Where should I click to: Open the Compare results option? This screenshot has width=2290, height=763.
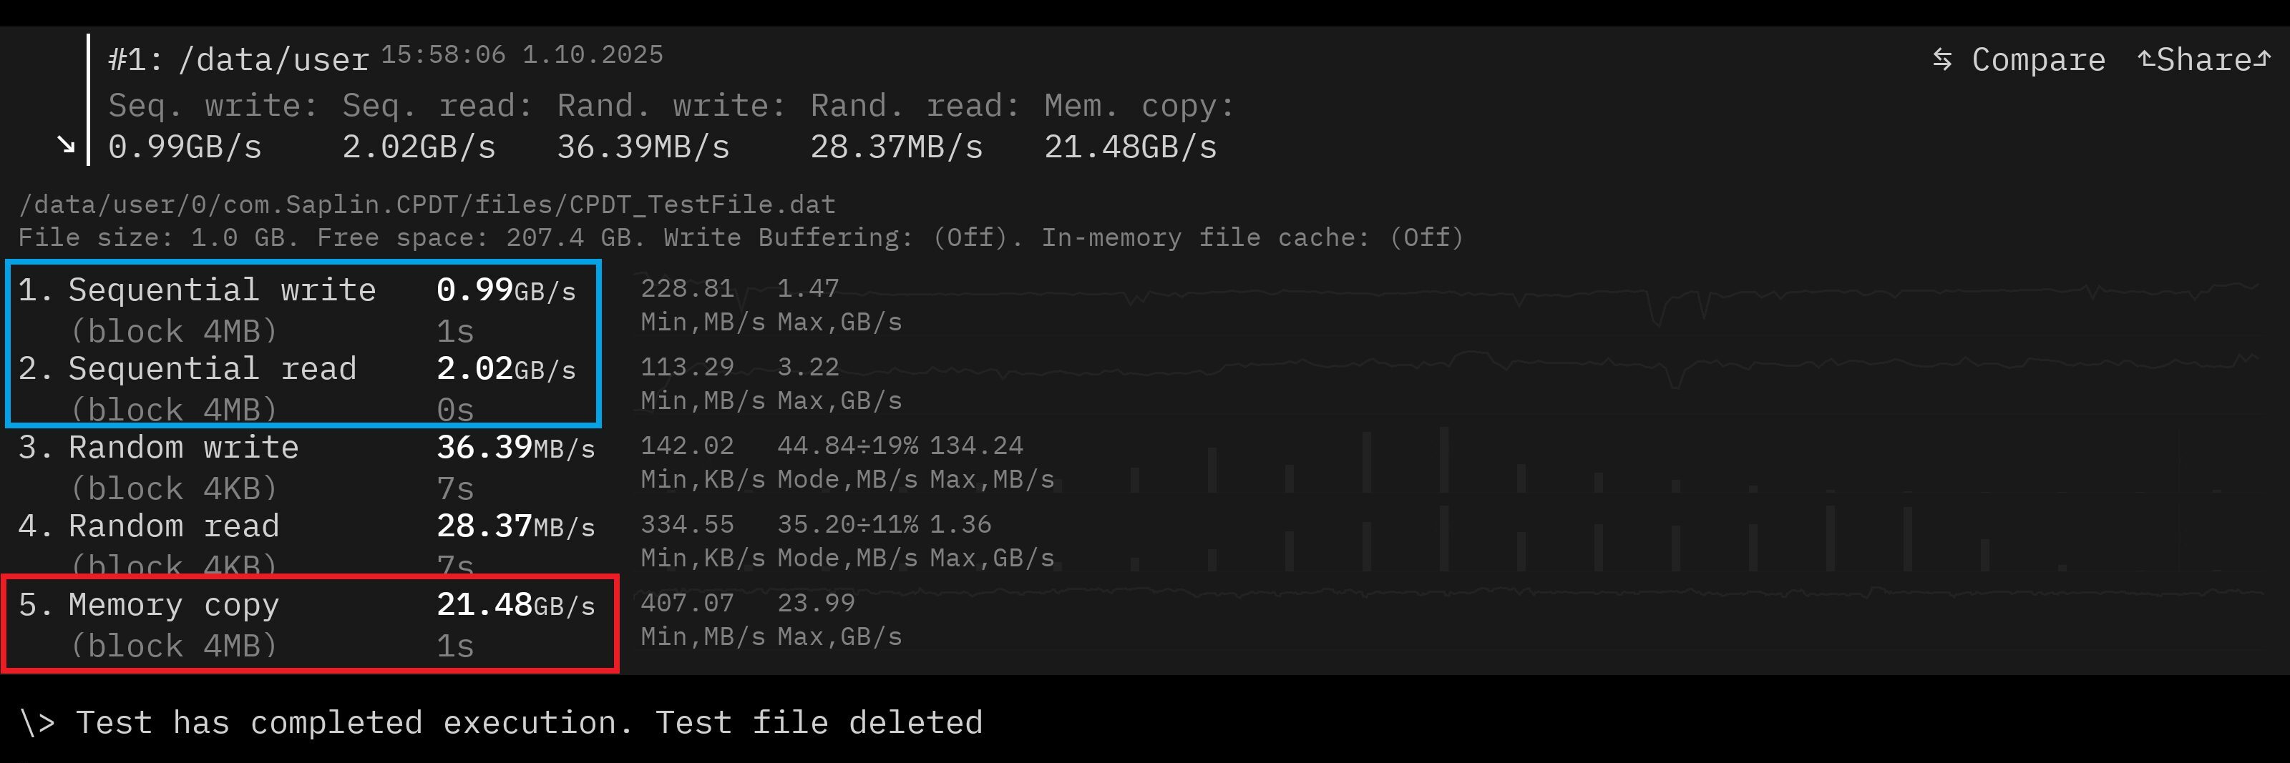point(2037,59)
